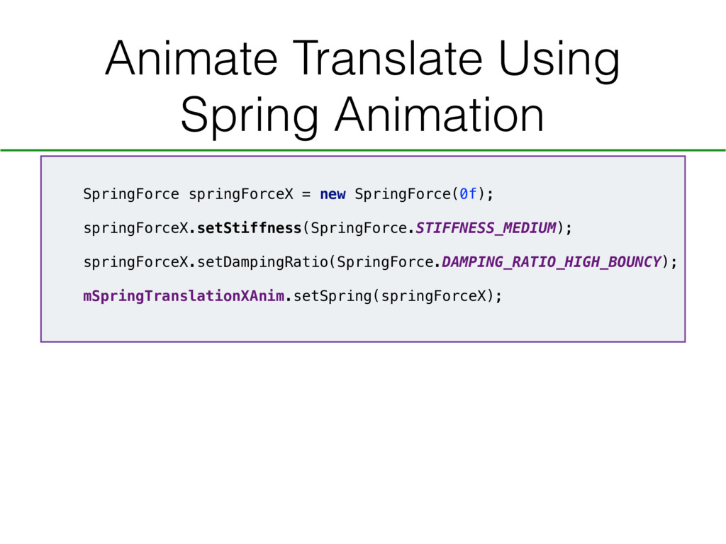Image resolution: width=726 pixels, height=544 pixels.
Task: Click the 'STIFFNESS_MEDIUM' constant
Action: 486,227
